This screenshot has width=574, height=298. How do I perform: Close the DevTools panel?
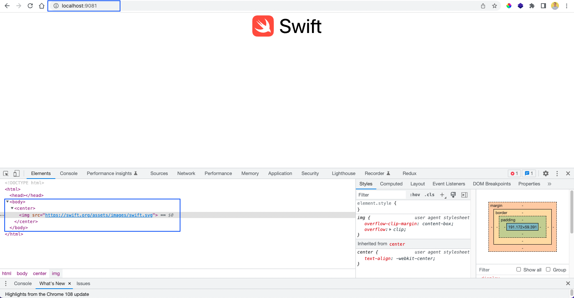[x=568, y=174]
